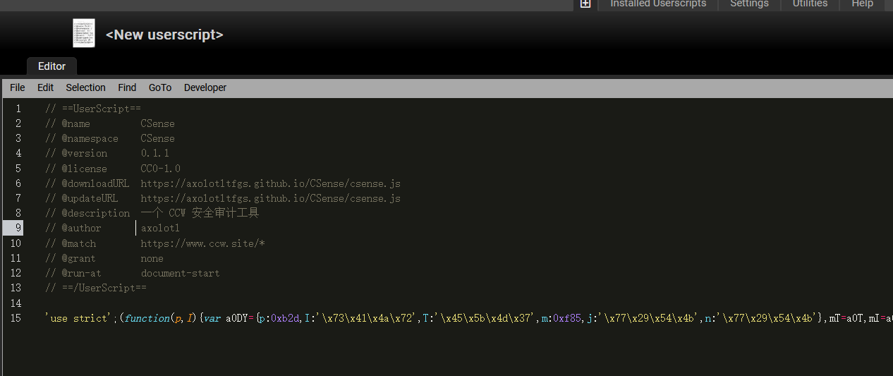
Task: Open the Help tab
Action: tap(862, 4)
